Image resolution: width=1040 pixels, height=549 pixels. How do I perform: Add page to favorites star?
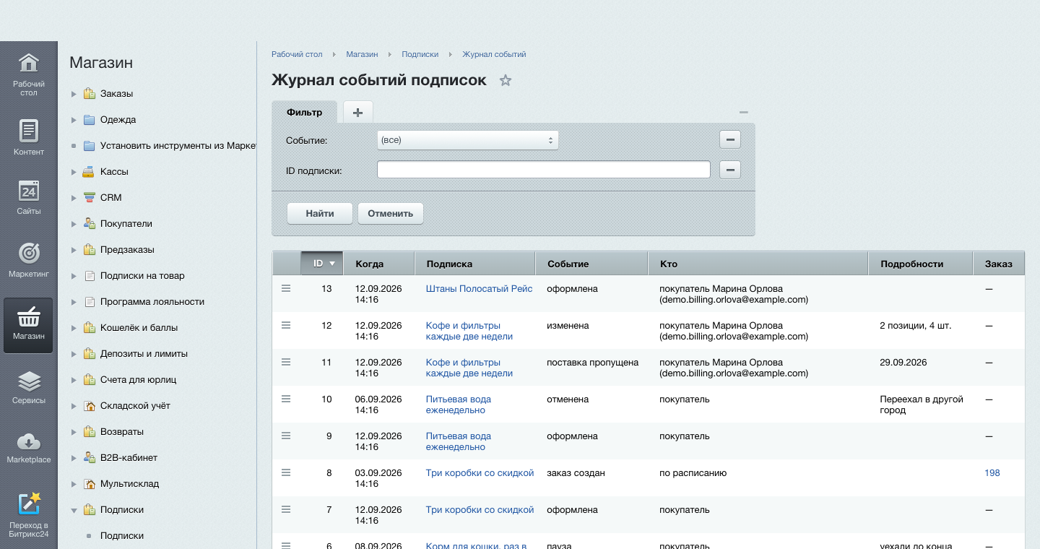tap(506, 80)
